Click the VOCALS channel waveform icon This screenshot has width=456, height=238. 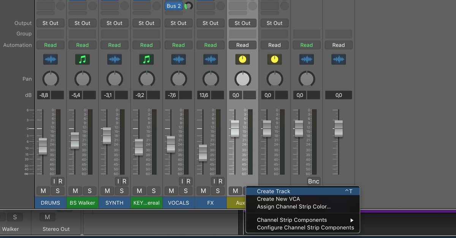click(178, 59)
